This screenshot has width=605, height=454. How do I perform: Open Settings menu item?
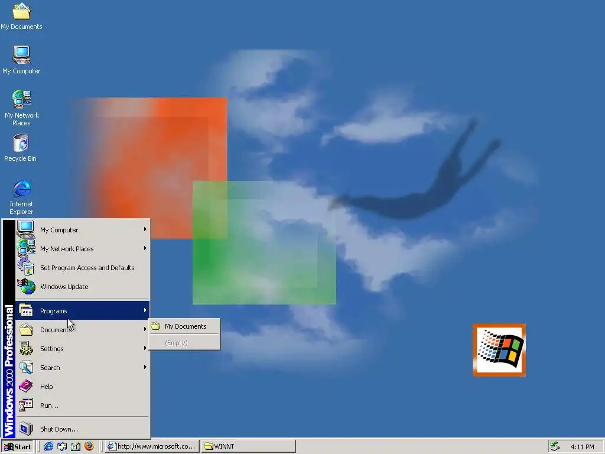82,348
